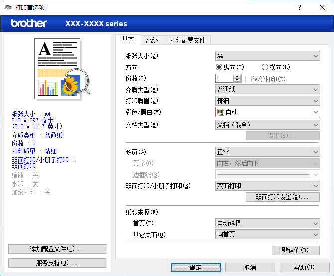Select 纵向 portrait orientation
The image size is (334, 276).
pos(219,67)
